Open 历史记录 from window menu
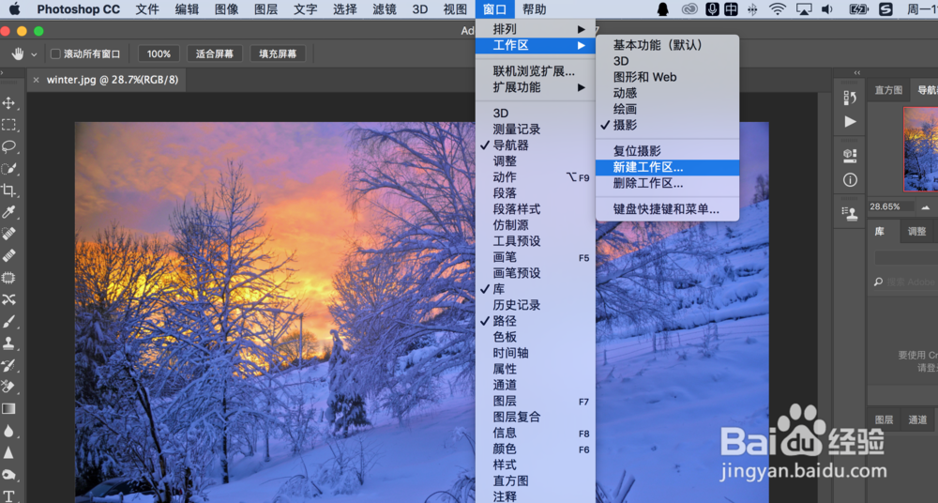Viewport: 938px width, 503px height. [536, 305]
